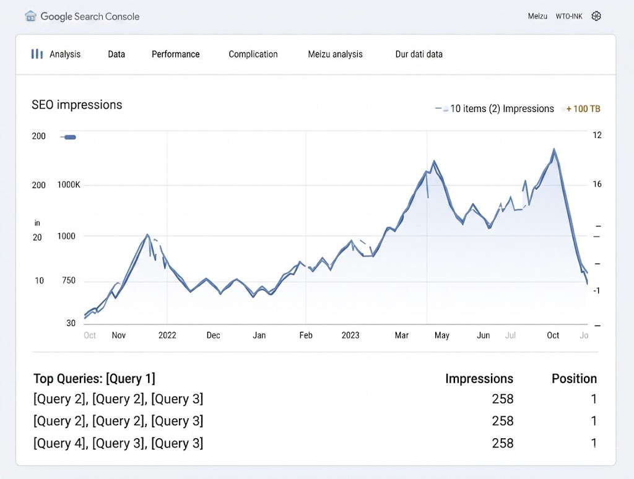634x479 pixels.
Task: Click the Top Queries: [Query 1] header
Action: pos(94,378)
